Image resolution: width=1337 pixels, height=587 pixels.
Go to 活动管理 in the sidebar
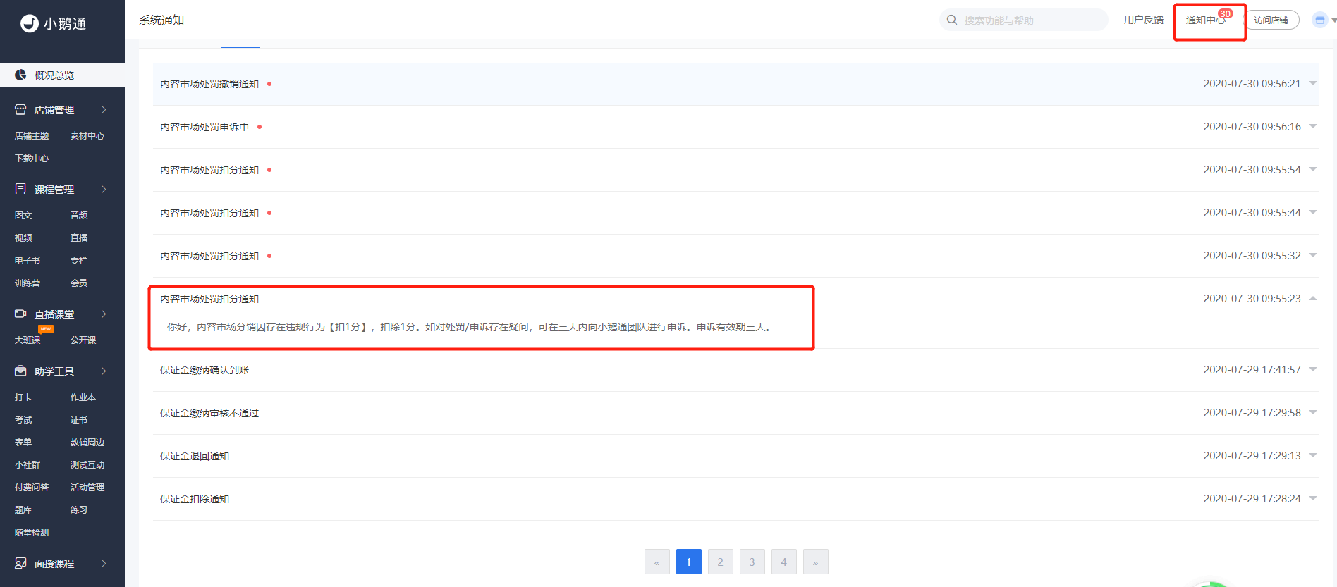pyautogui.click(x=87, y=488)
